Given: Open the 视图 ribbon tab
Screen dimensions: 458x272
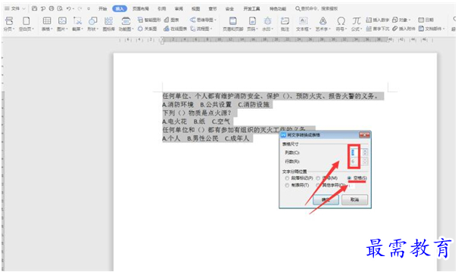Looking at the screenshot, I should 196,9.
